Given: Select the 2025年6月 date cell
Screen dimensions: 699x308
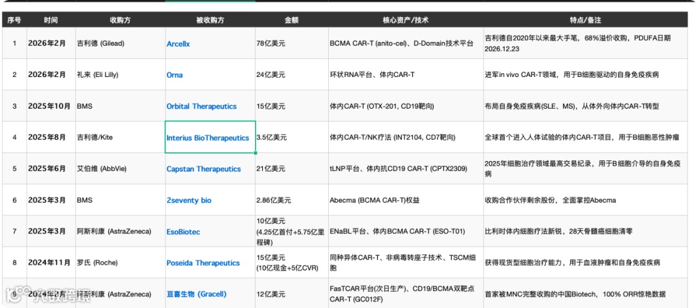Looking at the screenshot, I should coord(51,168).
